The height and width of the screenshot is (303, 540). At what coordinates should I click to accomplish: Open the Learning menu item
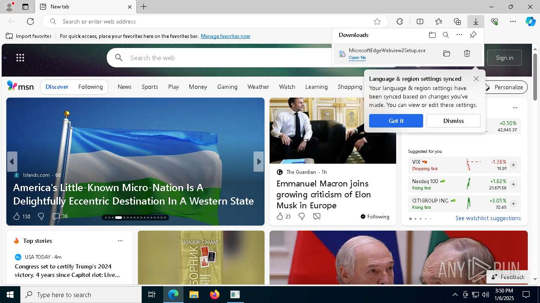316,87
